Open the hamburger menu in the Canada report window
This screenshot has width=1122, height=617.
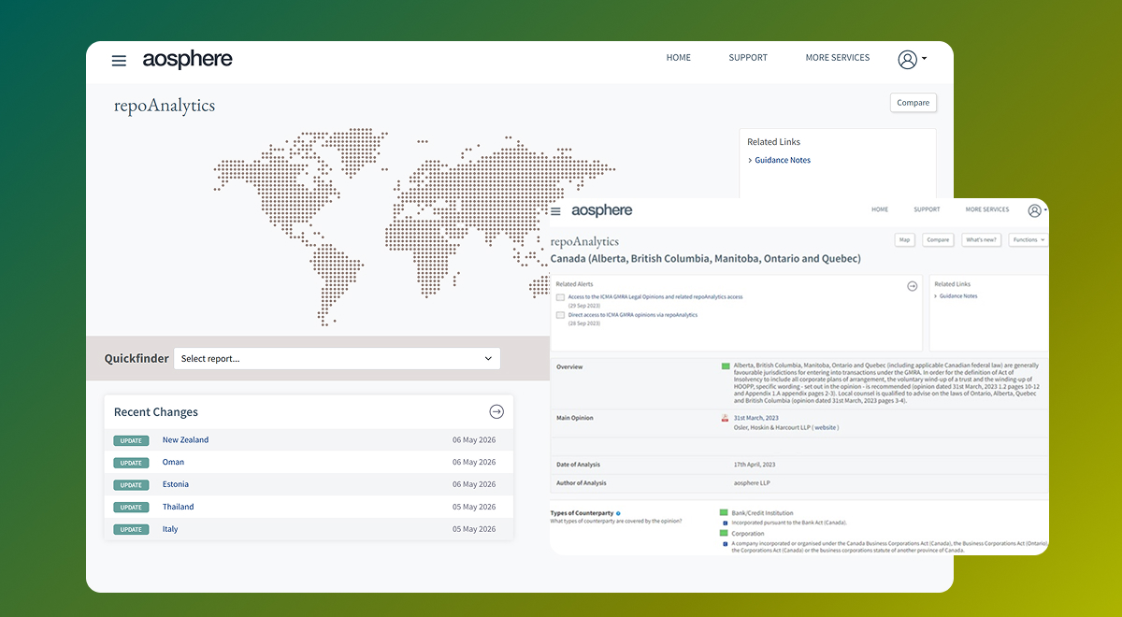click(555, 211)
